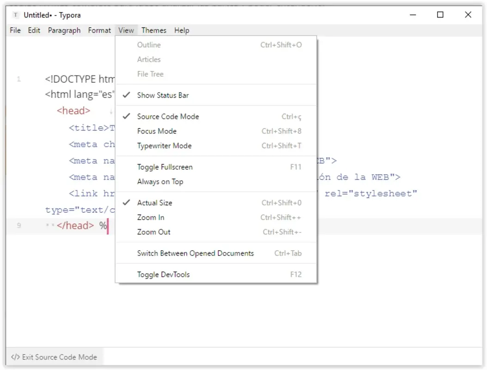The width and height of the screenshot is (487, 370).
Task: Open the Themes menu
Action: pos(154,30)
